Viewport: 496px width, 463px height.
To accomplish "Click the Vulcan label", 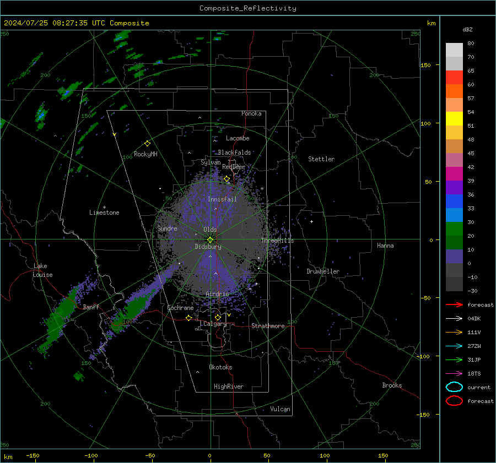I will coord(280,409).
